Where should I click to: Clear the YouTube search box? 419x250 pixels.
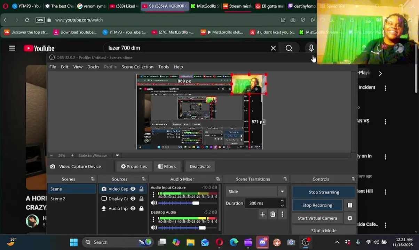pos(273,48)
